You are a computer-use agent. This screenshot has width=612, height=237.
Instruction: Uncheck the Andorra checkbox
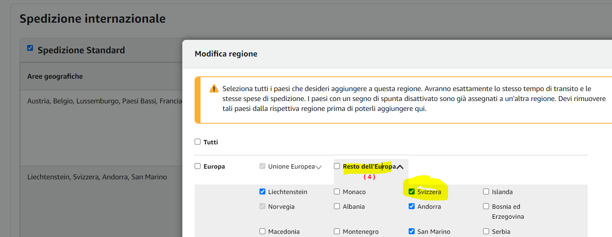(411, 206)
